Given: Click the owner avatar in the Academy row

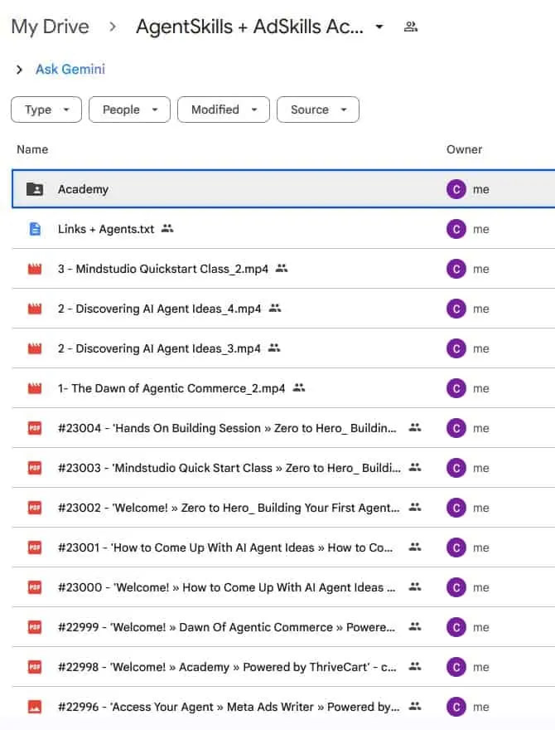Looking at the screenshot, I should [456, 189].
